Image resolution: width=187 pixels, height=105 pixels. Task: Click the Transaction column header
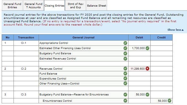tap(26, 38)
